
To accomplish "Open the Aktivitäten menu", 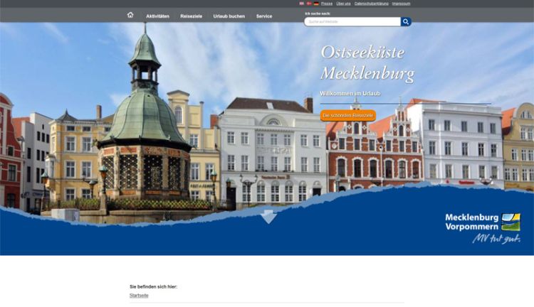I will tap(157, 16).
